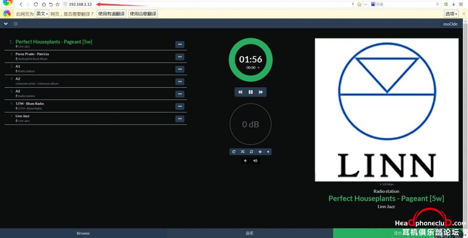The height and width of the screenshot is (238, 468).
Task: Open ellipsis menu for A2 Radio station row
Action: (x=180, y=94)
